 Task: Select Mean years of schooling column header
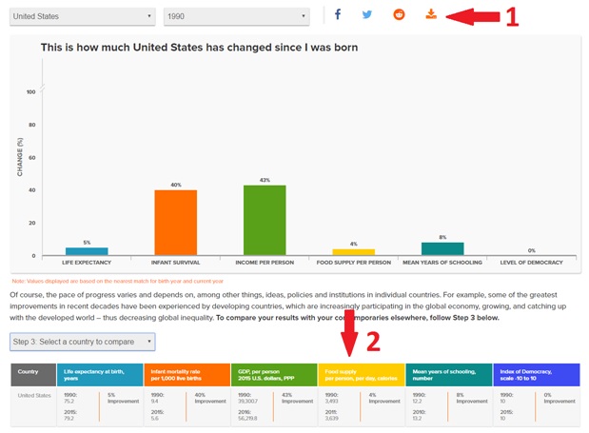(449, 374)
